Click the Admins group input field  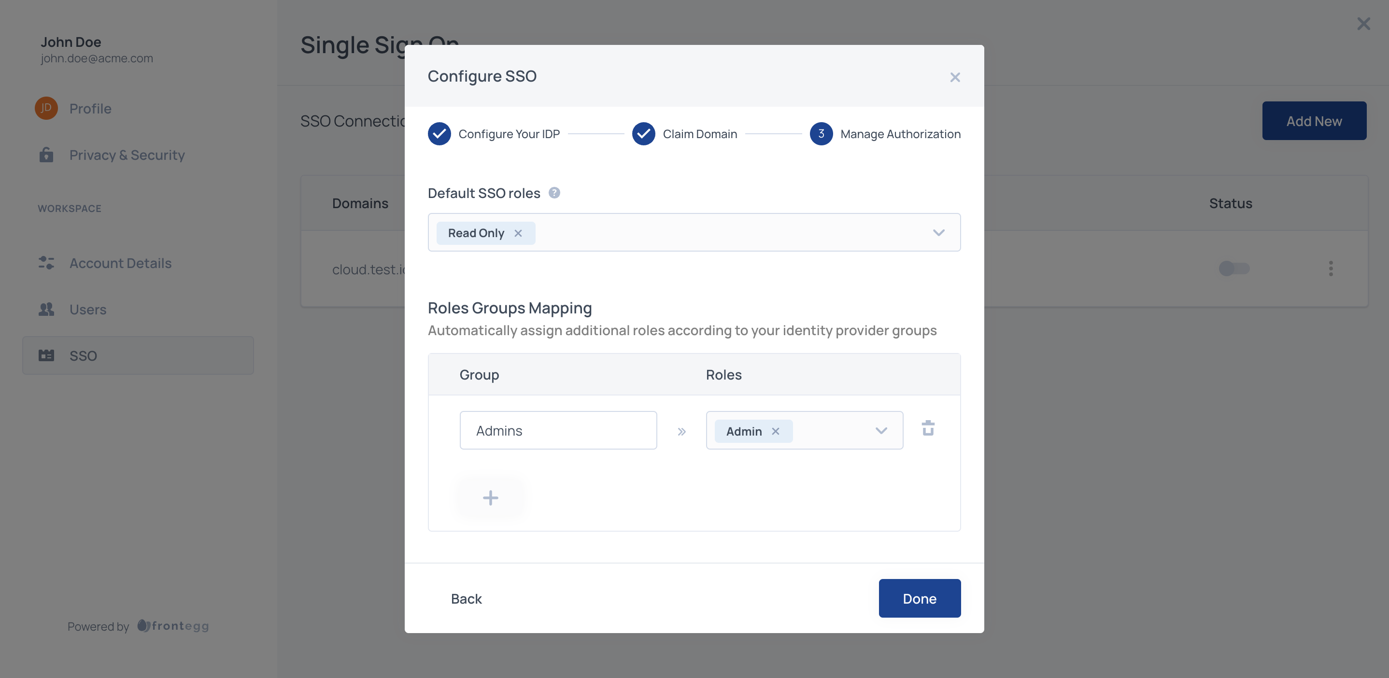[x=557, y=431]
